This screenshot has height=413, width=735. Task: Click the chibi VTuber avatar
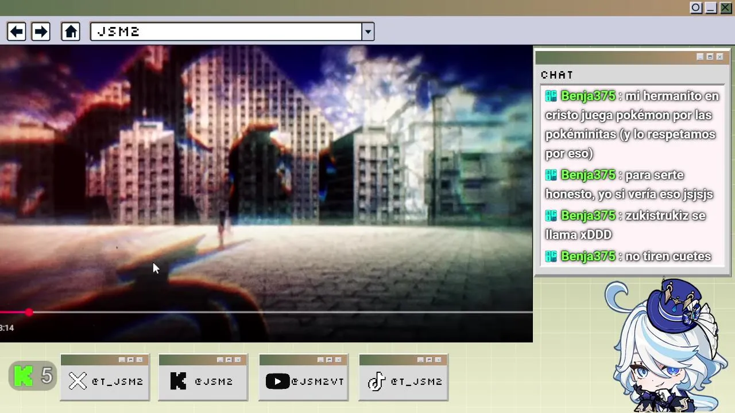666,345
